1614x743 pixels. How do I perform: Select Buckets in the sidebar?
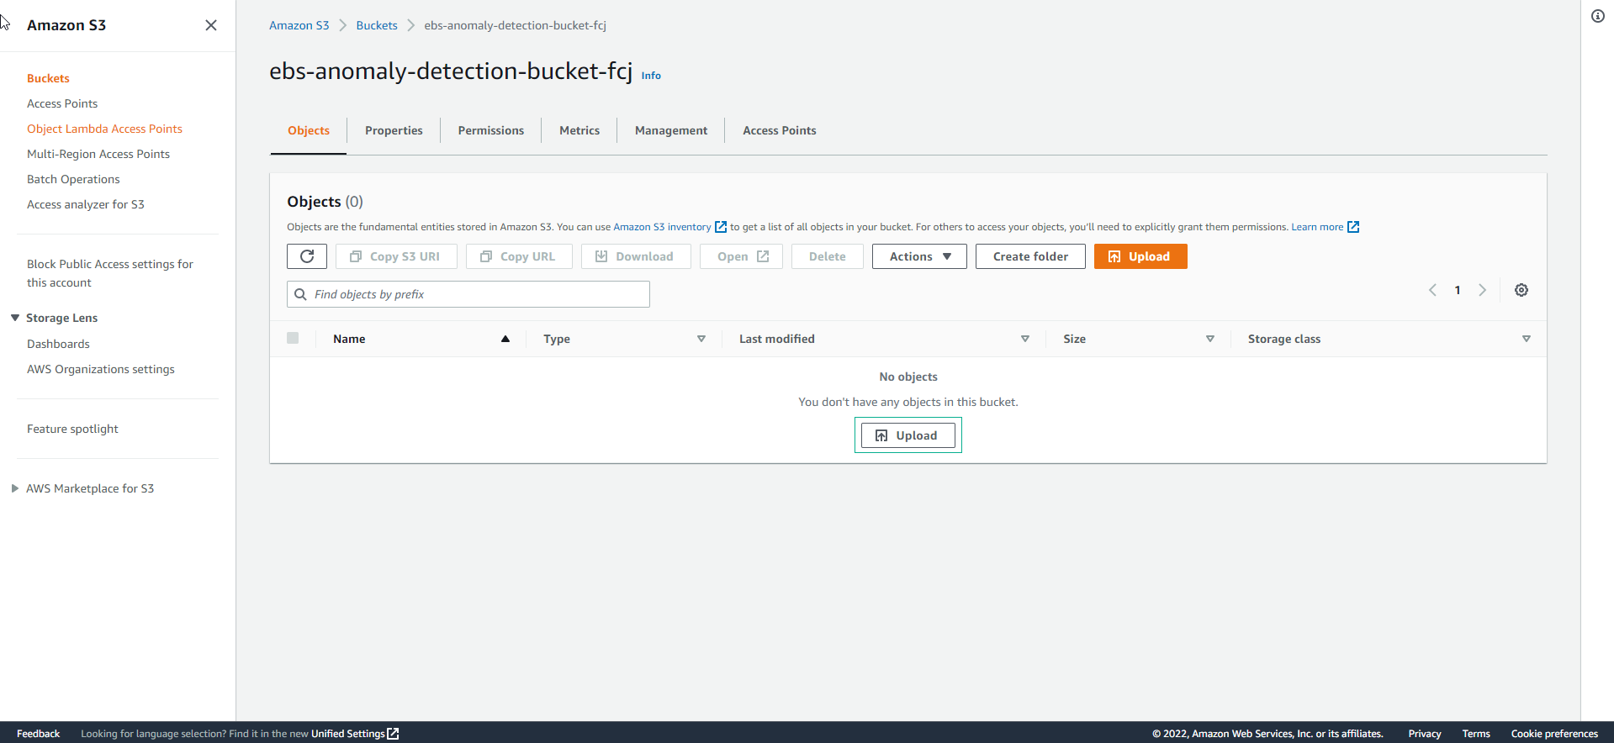click(x=48, y=78)
